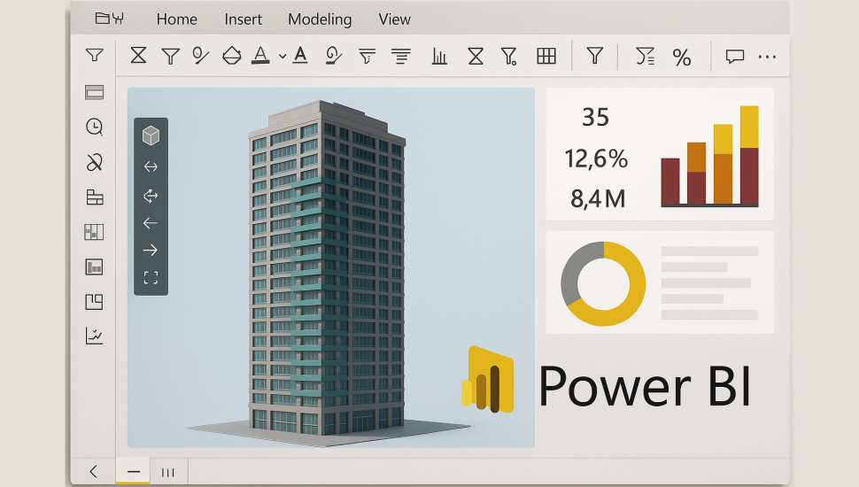859x487 pixels.
Task: Click the broken link icon in sidebar
Action: 94,162
